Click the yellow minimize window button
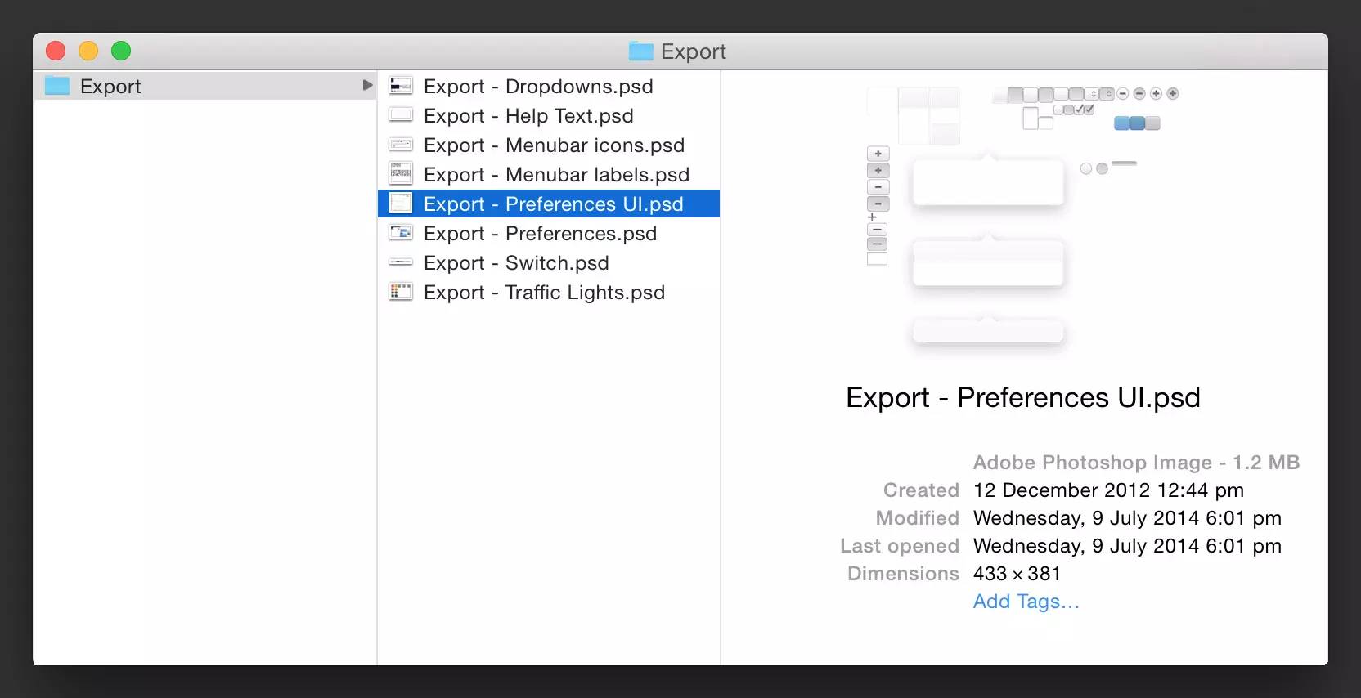The width and height of the screenshot is (1361, 698). point(88,51)
